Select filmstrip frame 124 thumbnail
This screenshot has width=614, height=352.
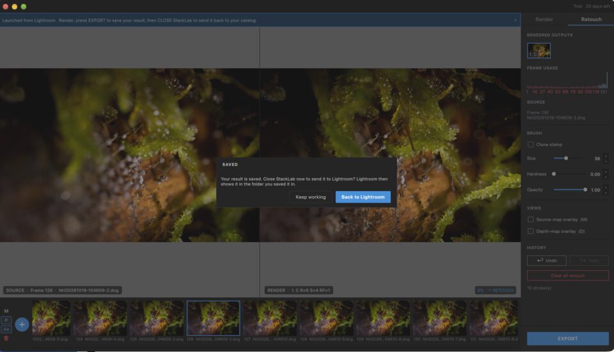pos(100,318)
